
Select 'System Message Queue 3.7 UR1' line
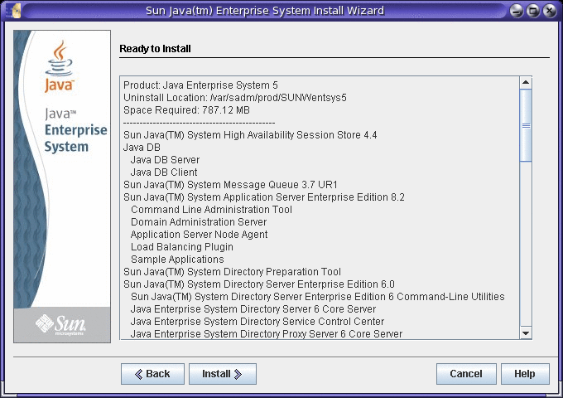(x=230, y=185)
